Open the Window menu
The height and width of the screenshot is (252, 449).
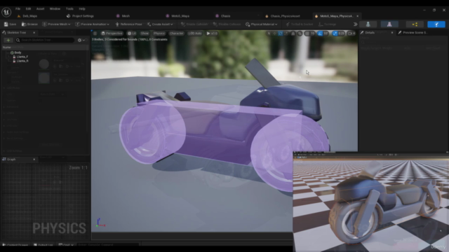click(x=55, y=9)
